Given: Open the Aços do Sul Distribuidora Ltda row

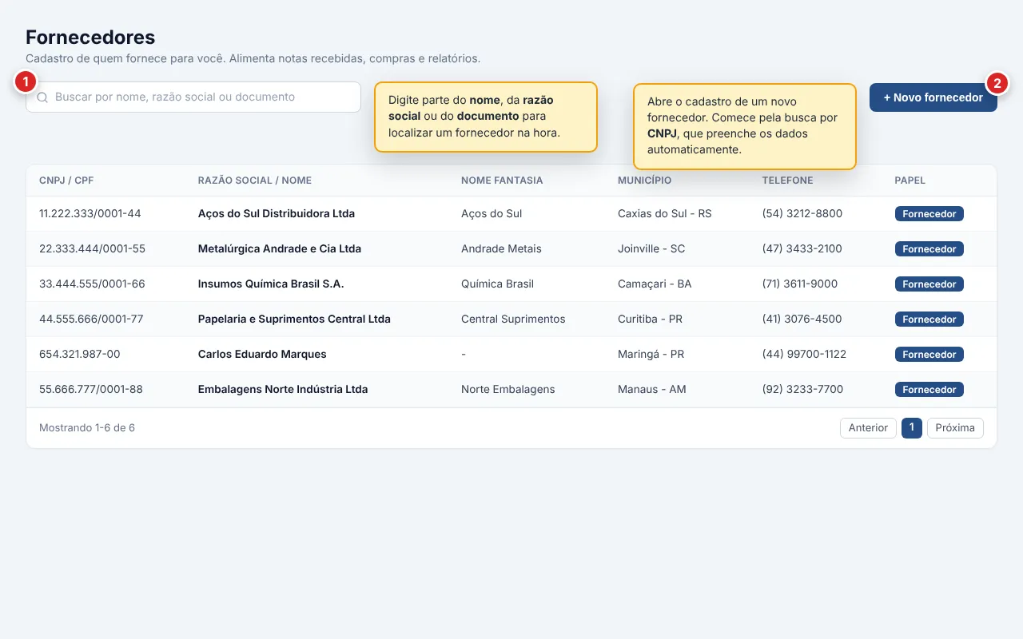Looking at the screenshot, I should point(511,214).
